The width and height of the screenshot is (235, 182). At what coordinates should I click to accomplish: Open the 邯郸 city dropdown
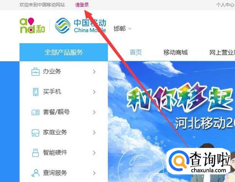click(122, 29)
